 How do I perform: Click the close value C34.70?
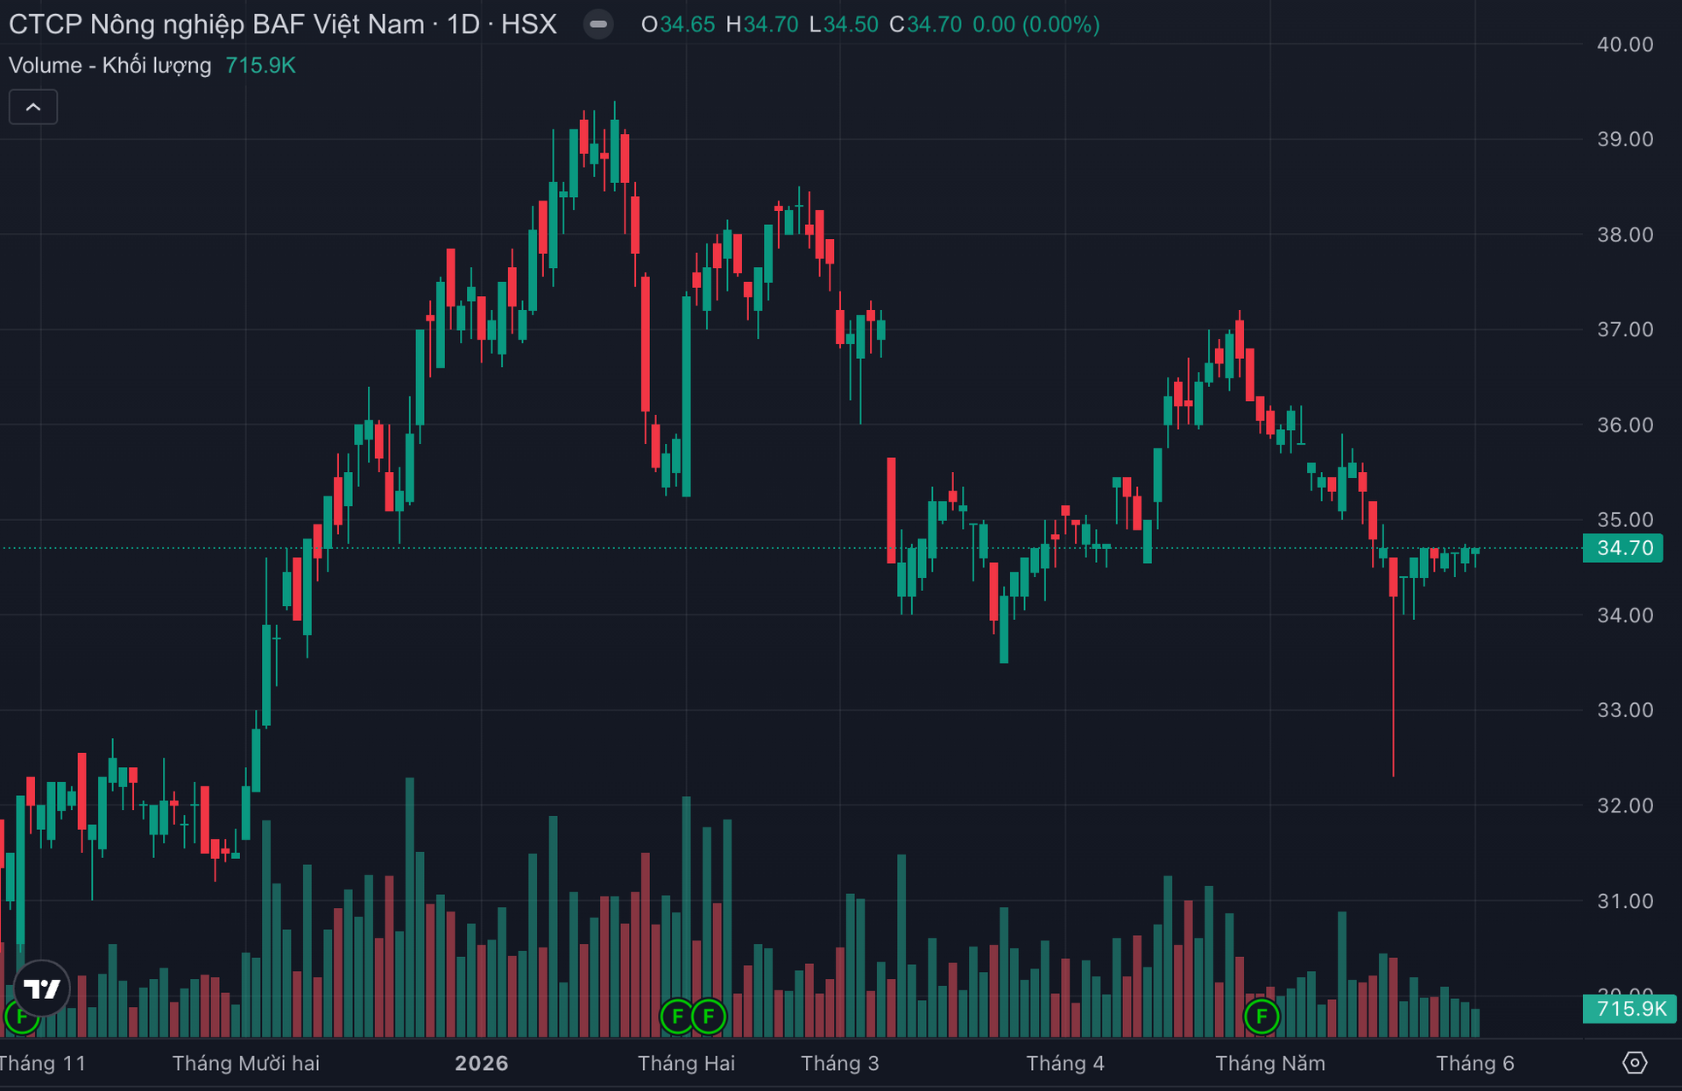(926, 25)
